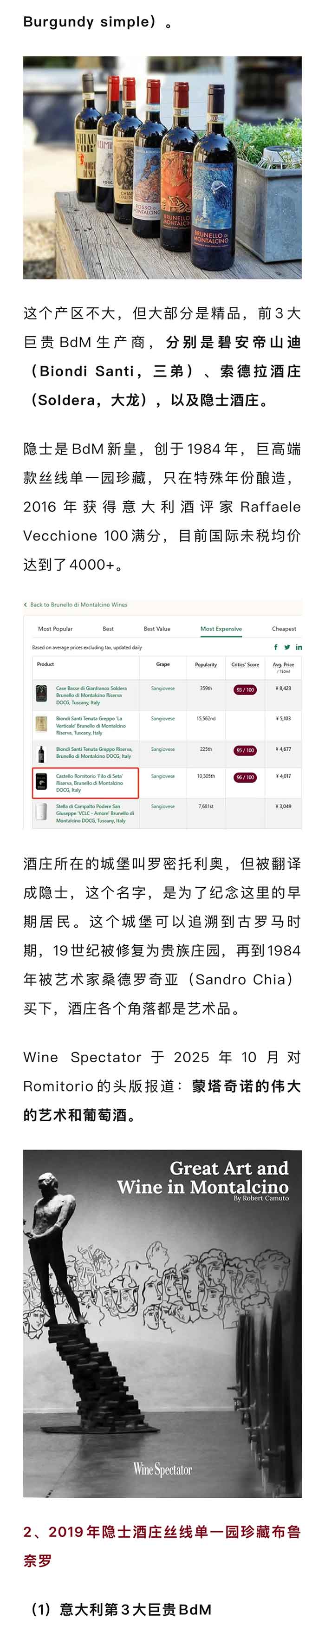Screen dimensions: 325x1625
Task: Click the 96 / 100 critics' score badge
Action: tap(245, 777)
